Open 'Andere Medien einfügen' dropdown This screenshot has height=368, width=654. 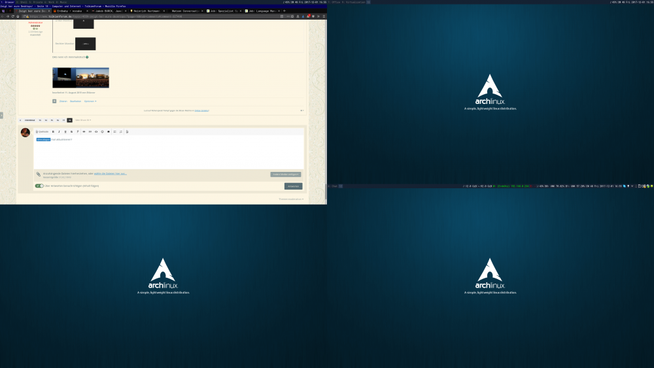pyautogui.click(x=286, y=175)
